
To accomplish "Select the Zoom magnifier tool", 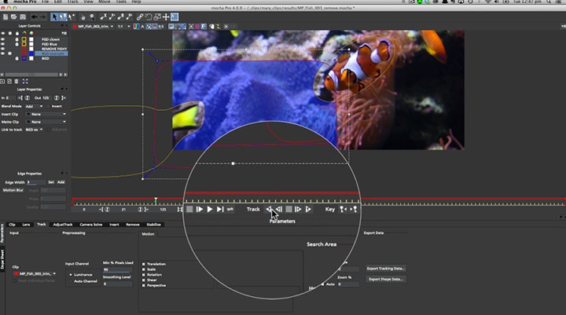I will click(x=92, y=17).
